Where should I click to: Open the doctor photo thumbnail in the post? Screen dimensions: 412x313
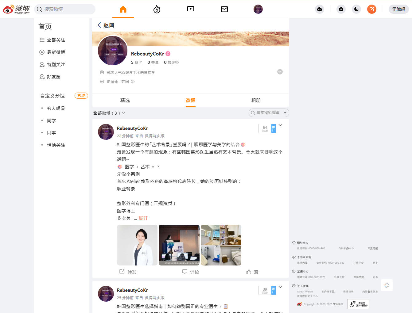(137, 245)
